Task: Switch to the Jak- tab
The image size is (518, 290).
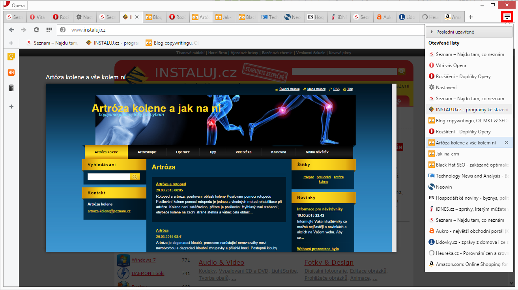Action: 224,17
